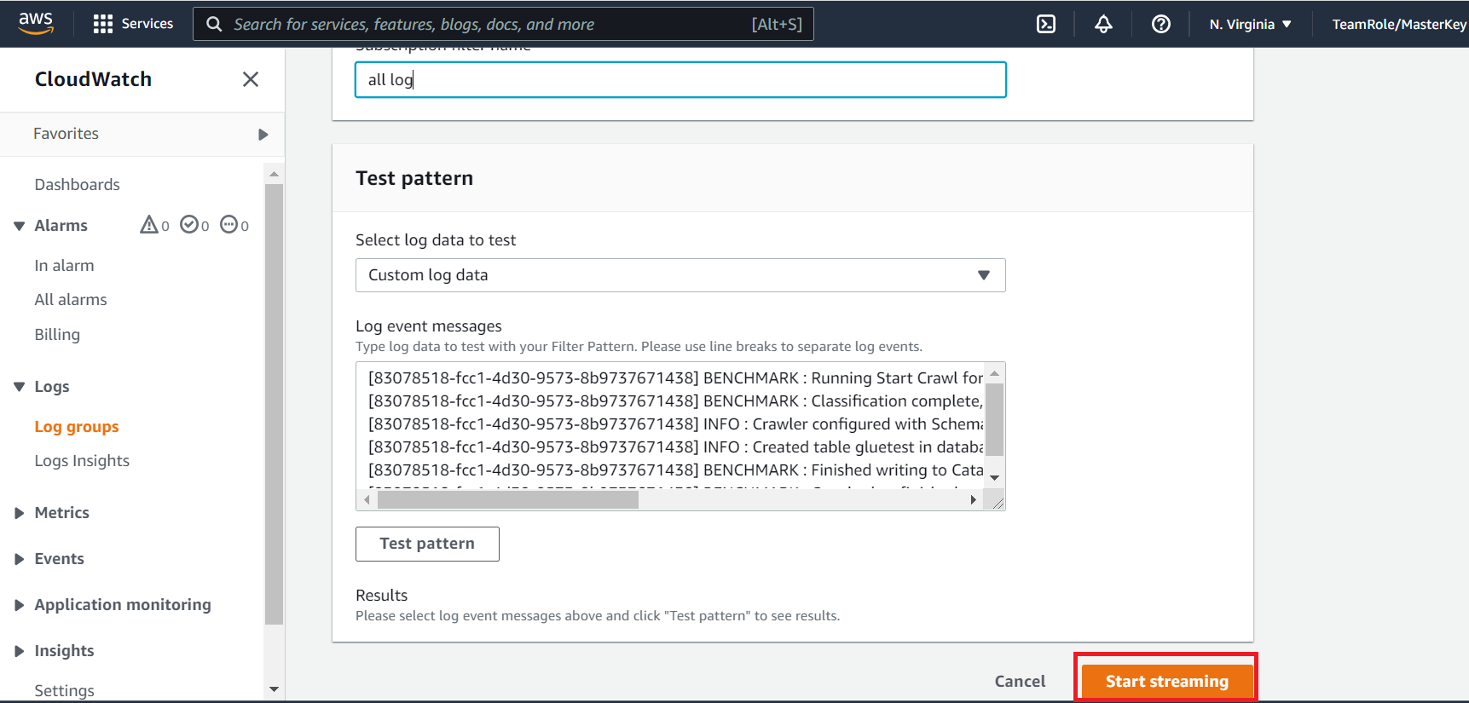Click the AWS logo home icon
Screen dimensions: 1469x703
(x=36, y=23)
